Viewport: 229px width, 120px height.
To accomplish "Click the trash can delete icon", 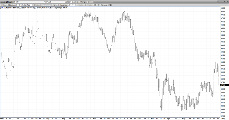I will [x=110, y=5].
